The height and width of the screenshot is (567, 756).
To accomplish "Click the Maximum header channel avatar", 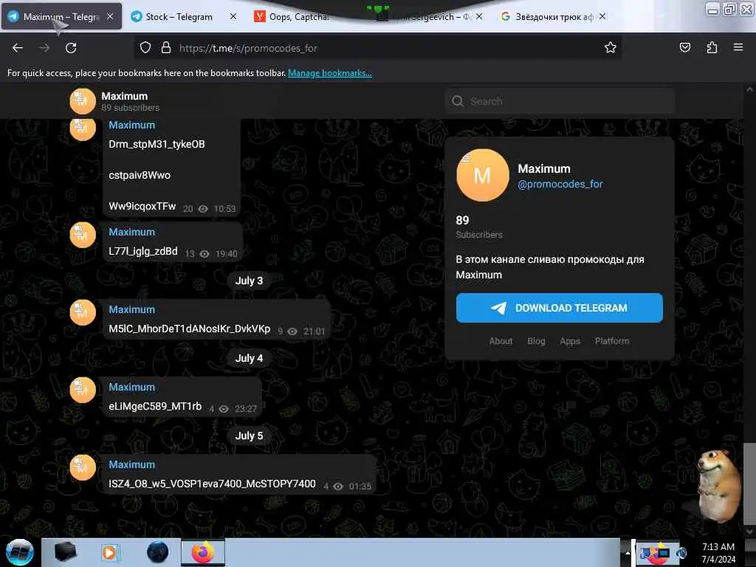I will pyautogui.click(x=83, y=101).
